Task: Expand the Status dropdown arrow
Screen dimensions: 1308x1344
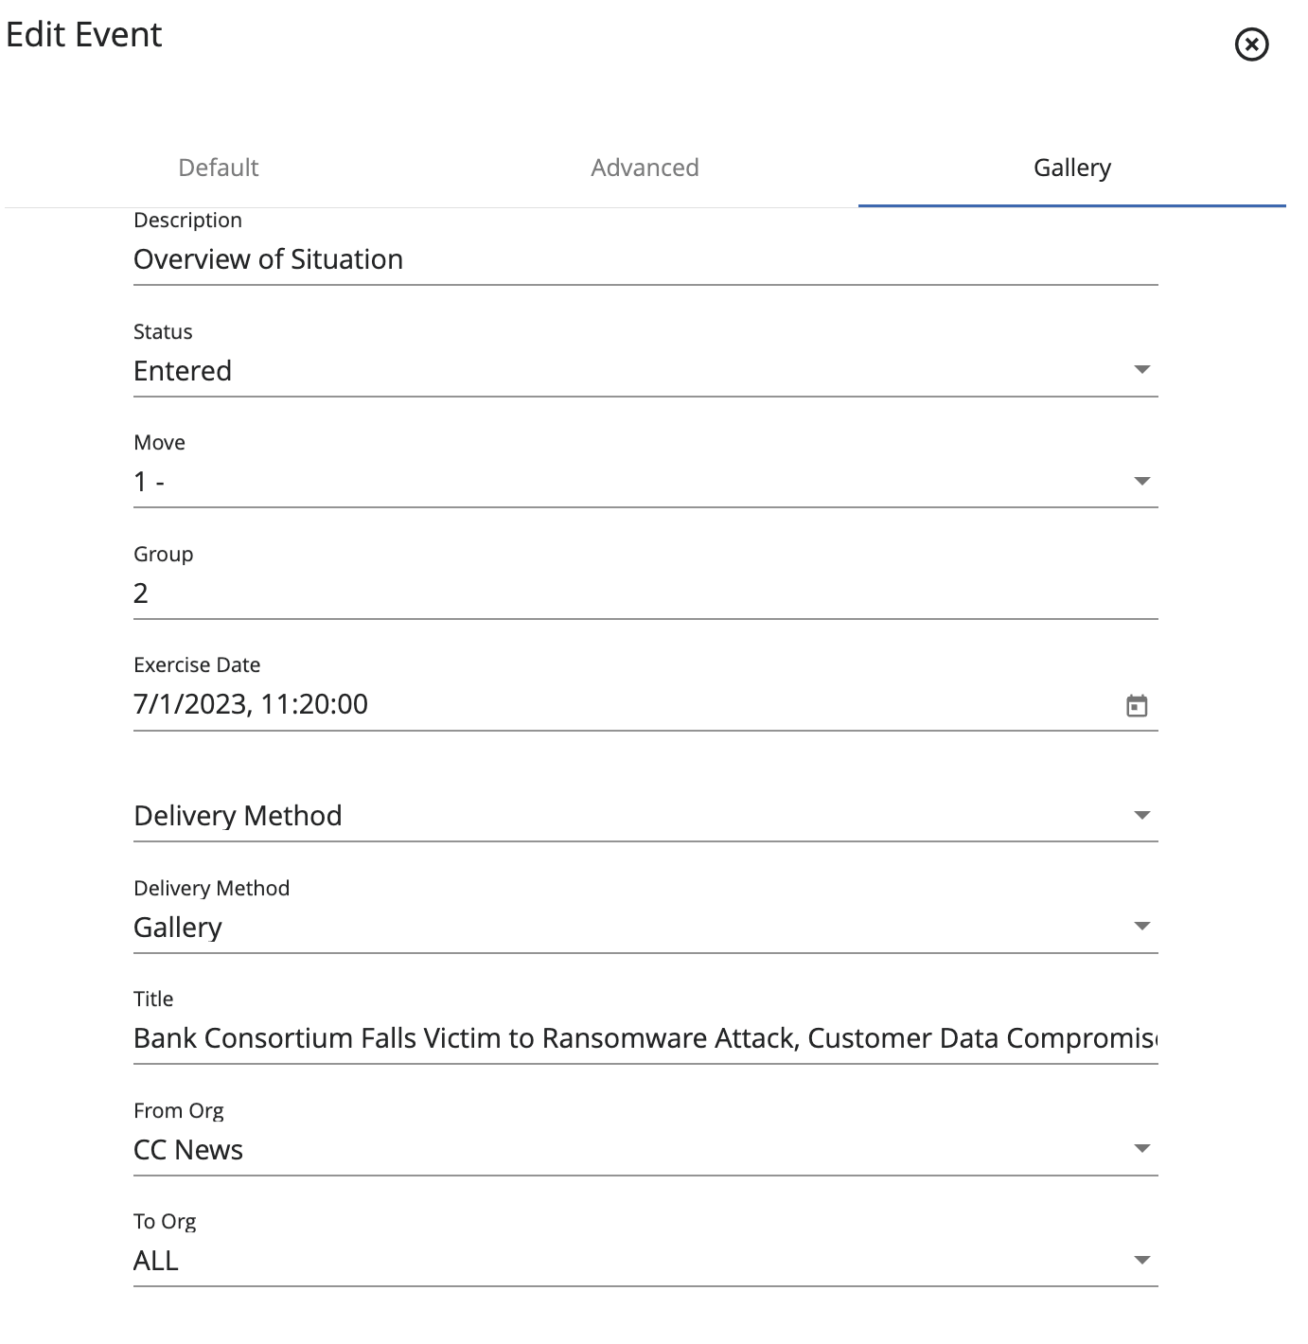Action: (1141, 370)
